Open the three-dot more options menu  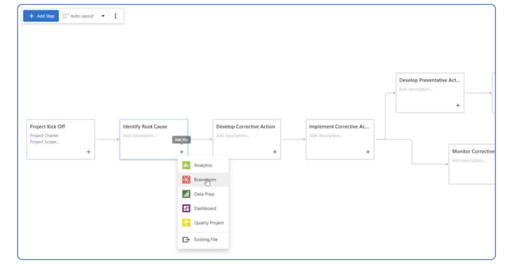click(x=115, y=16)
